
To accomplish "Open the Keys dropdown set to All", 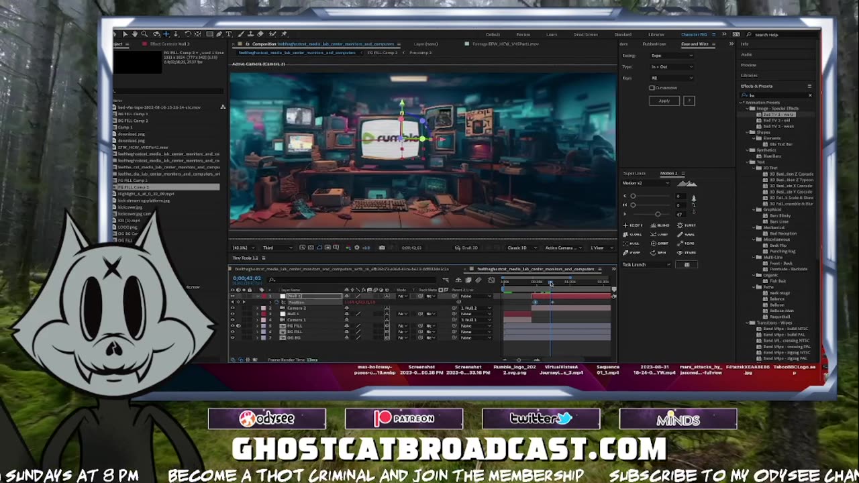I will [x=672, y=78].
